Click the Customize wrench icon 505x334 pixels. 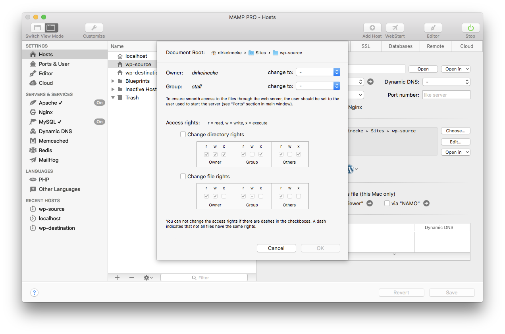[94, 28]
